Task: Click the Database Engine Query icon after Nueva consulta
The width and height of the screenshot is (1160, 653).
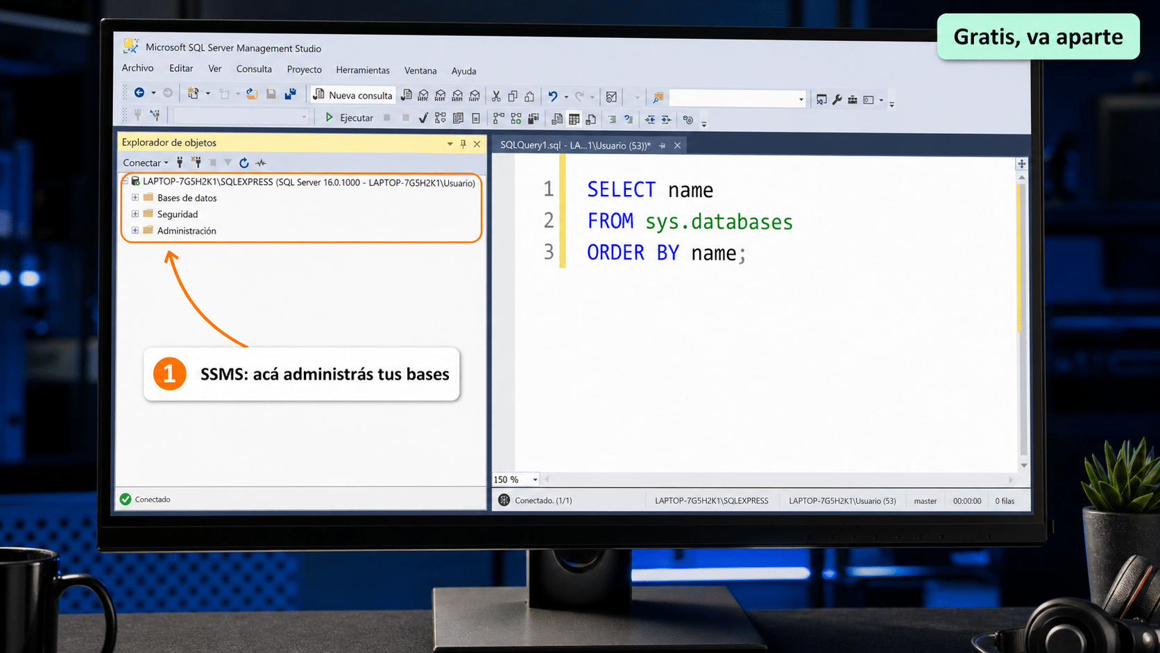Action: (x=407, y=95)
